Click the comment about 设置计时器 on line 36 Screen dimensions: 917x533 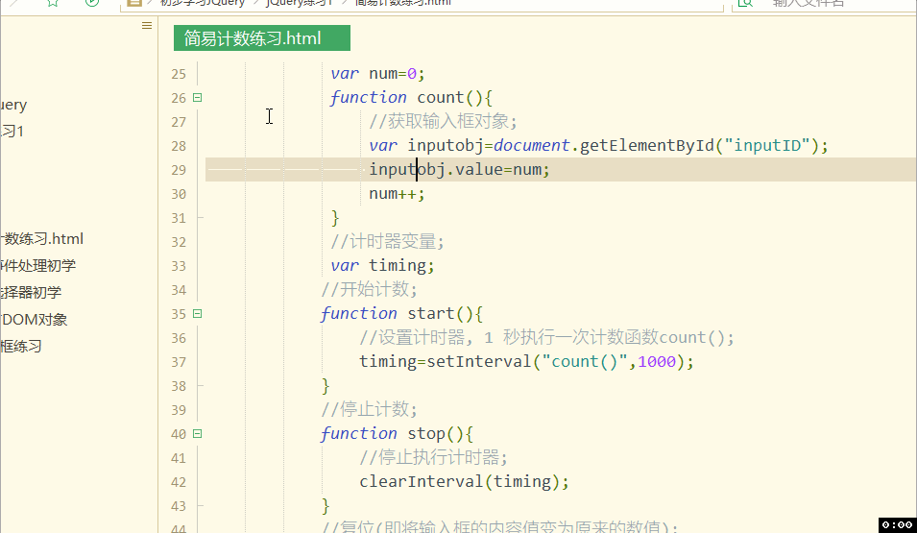coord(546,338)
